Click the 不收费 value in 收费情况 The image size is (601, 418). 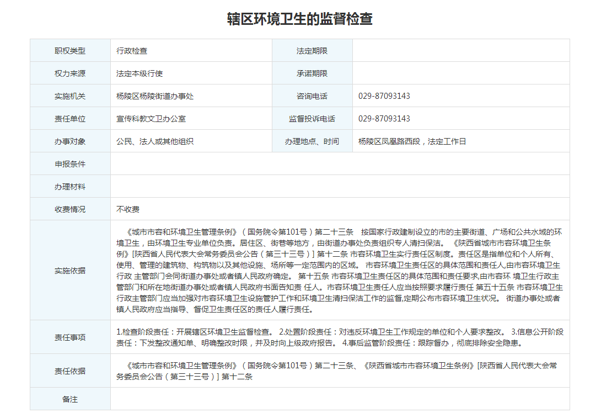click(128, 209)
